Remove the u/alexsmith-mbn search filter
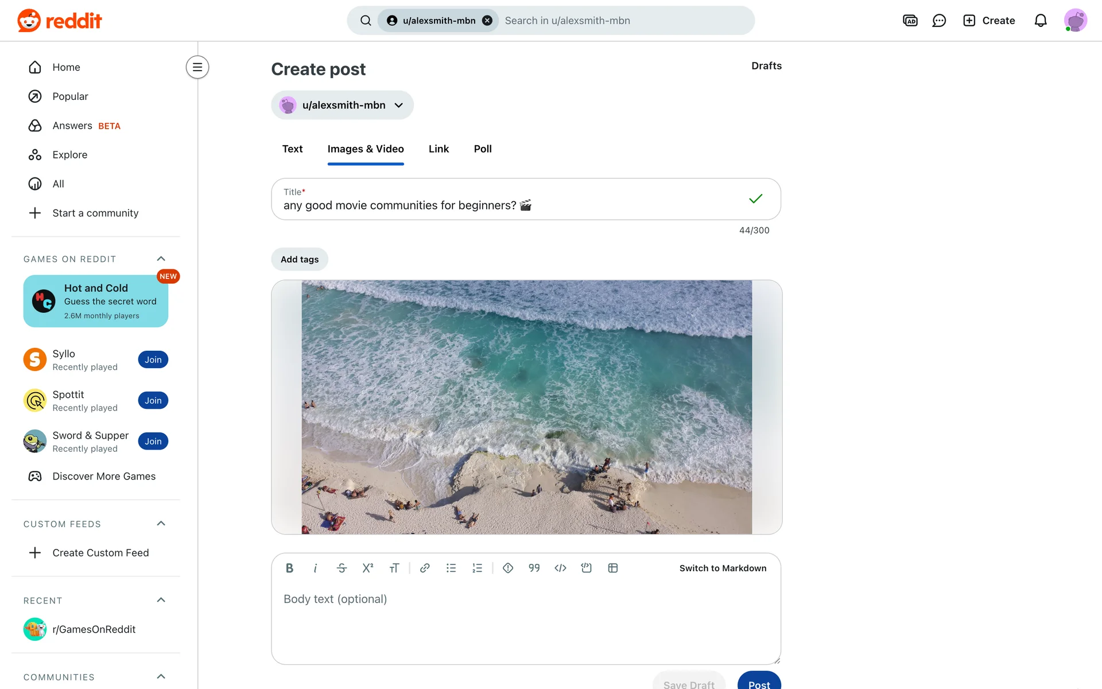This screenshot has height=689, width=1102. pyautogui.click(x=487, y=21)
